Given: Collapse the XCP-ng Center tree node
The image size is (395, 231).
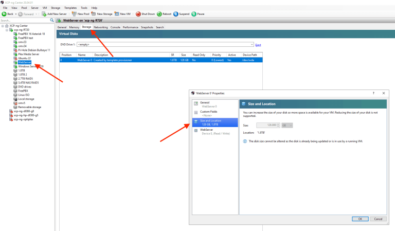Looking at the screenshot, I should 3,26.
